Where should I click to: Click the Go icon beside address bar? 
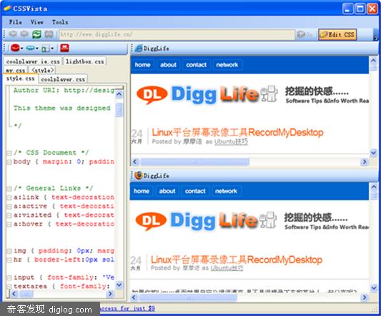[301, 34]
